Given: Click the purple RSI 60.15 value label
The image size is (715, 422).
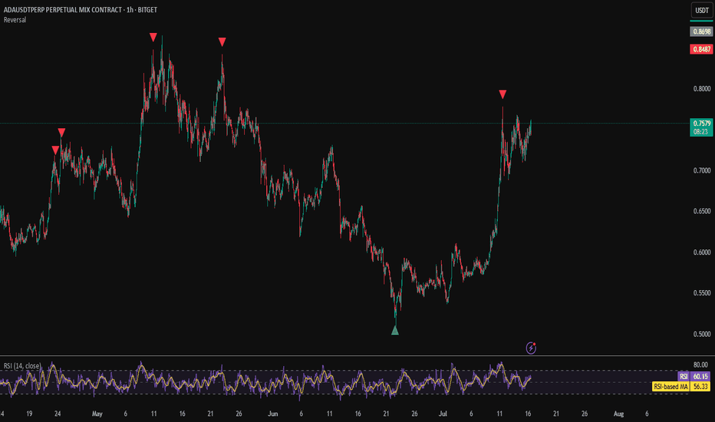Looking at the screenshot, I should pyautogui.click(x=694, y=377).
